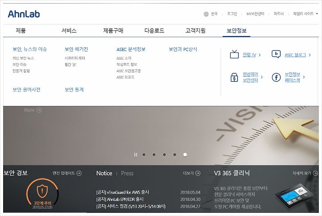This screenshot has width=322, height=216.
Task: Open the 최신 보안 뉴스 link
Action: click(x=23, y=58)
